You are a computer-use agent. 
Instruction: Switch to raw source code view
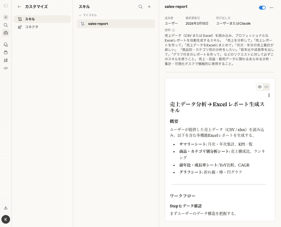click(266, 87)
